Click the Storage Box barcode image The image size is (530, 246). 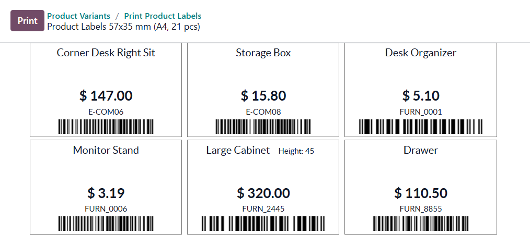263,127
